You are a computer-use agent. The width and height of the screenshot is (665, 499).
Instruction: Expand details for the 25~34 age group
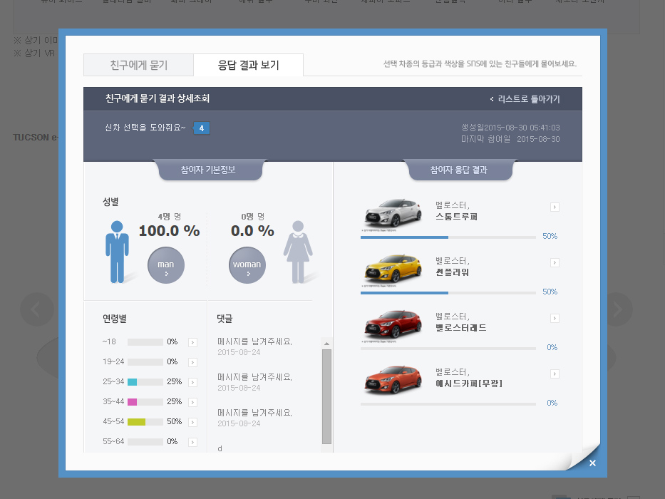pyautogui.click(x=192, y=382)
